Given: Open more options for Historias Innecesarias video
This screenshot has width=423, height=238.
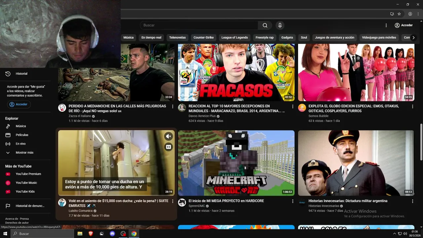Looking at the screenshot, I should [x=412, y=201].
